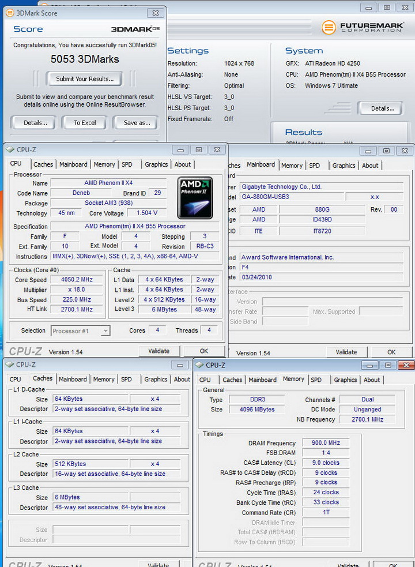Click the Bus Speed value 225.0 MHz
This screenshot has width=415, height=567.
76,300
